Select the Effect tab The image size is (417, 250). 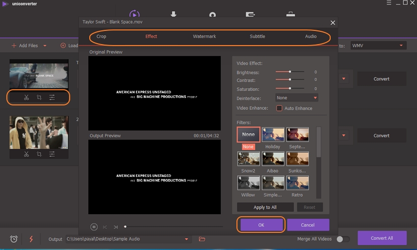[x=151, y=36]
